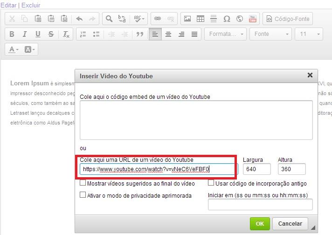Apply block quote formatting
The image size is (332, 235).
click(140, 34)
